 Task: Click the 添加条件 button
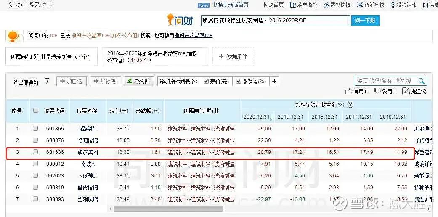(x=233, y=56)
